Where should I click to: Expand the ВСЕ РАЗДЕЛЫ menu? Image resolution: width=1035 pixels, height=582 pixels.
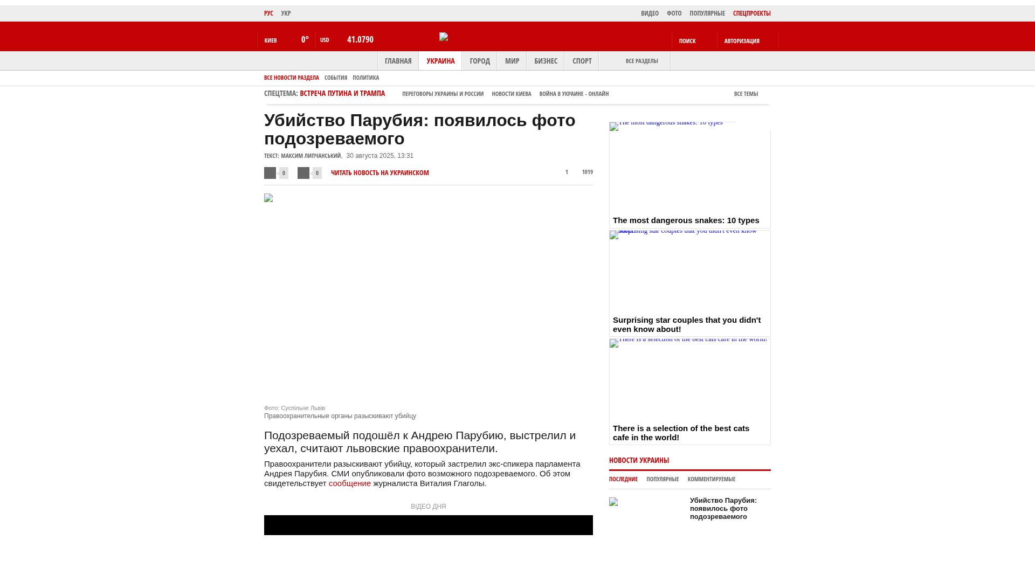coord(641,61)
